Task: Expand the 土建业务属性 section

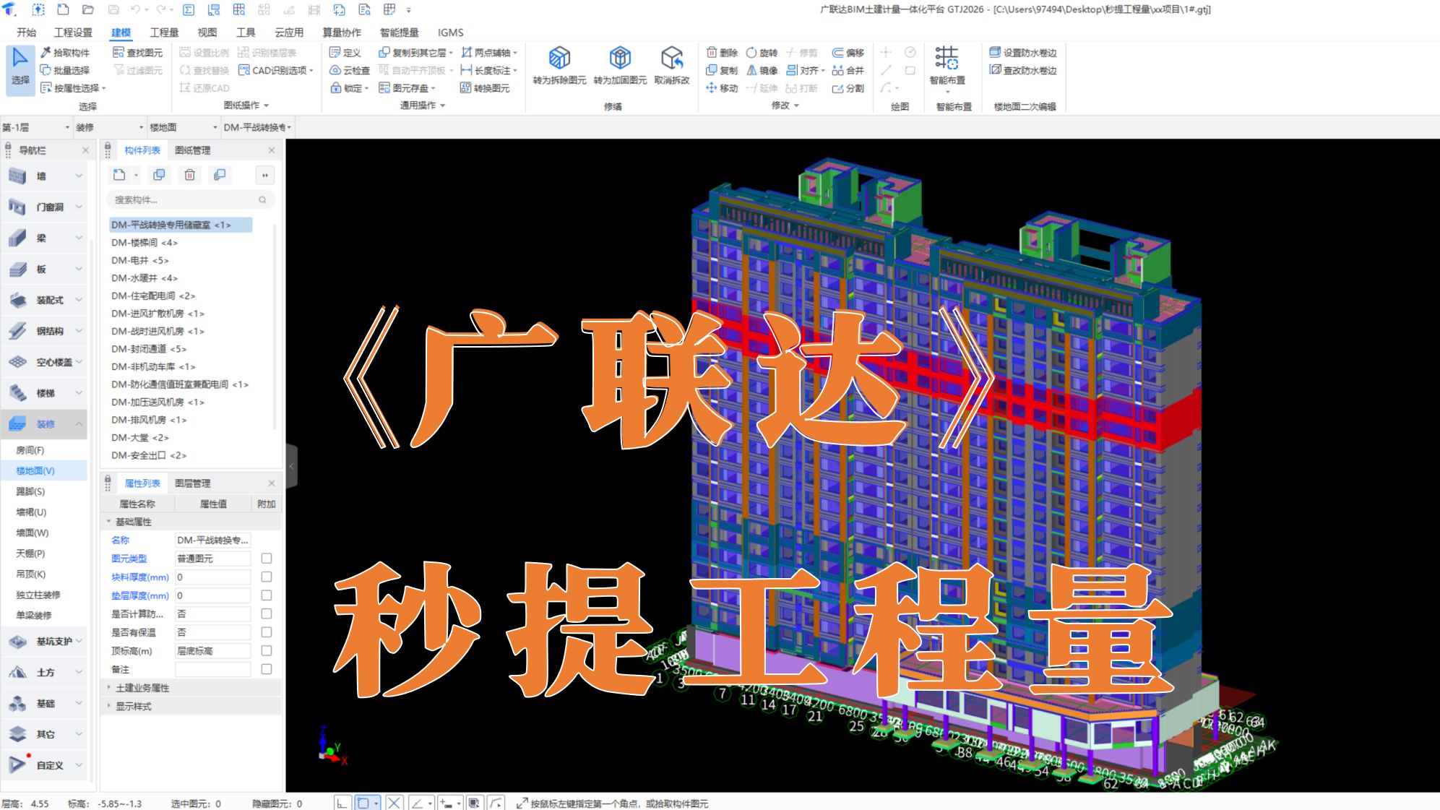Action: click(x=109, y=688)
